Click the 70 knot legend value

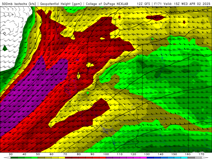click(x=65, y=154)
